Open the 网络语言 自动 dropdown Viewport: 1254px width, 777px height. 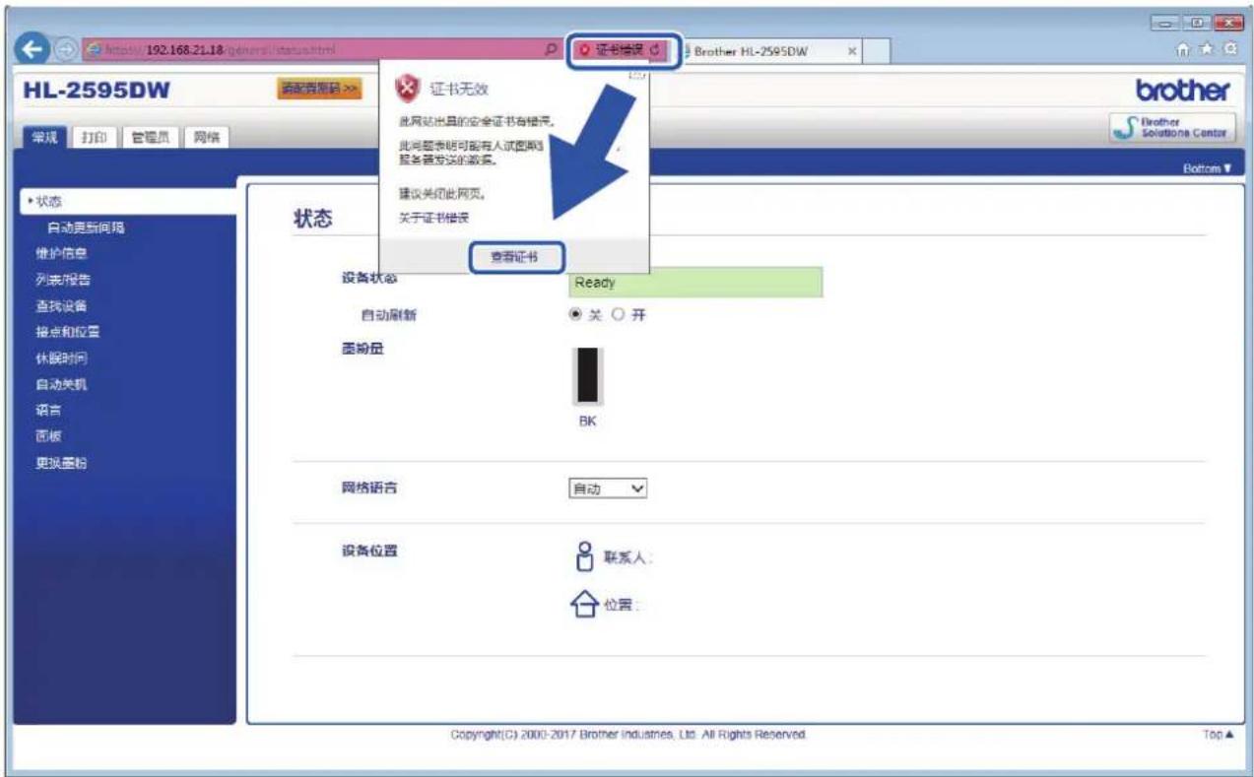click(608, 488)
